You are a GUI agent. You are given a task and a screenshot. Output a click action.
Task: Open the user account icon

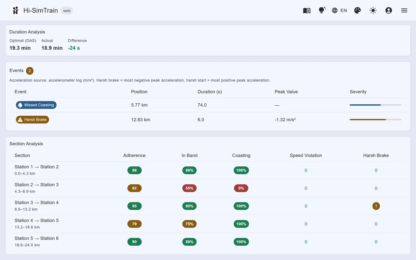(x=389, y=10)
